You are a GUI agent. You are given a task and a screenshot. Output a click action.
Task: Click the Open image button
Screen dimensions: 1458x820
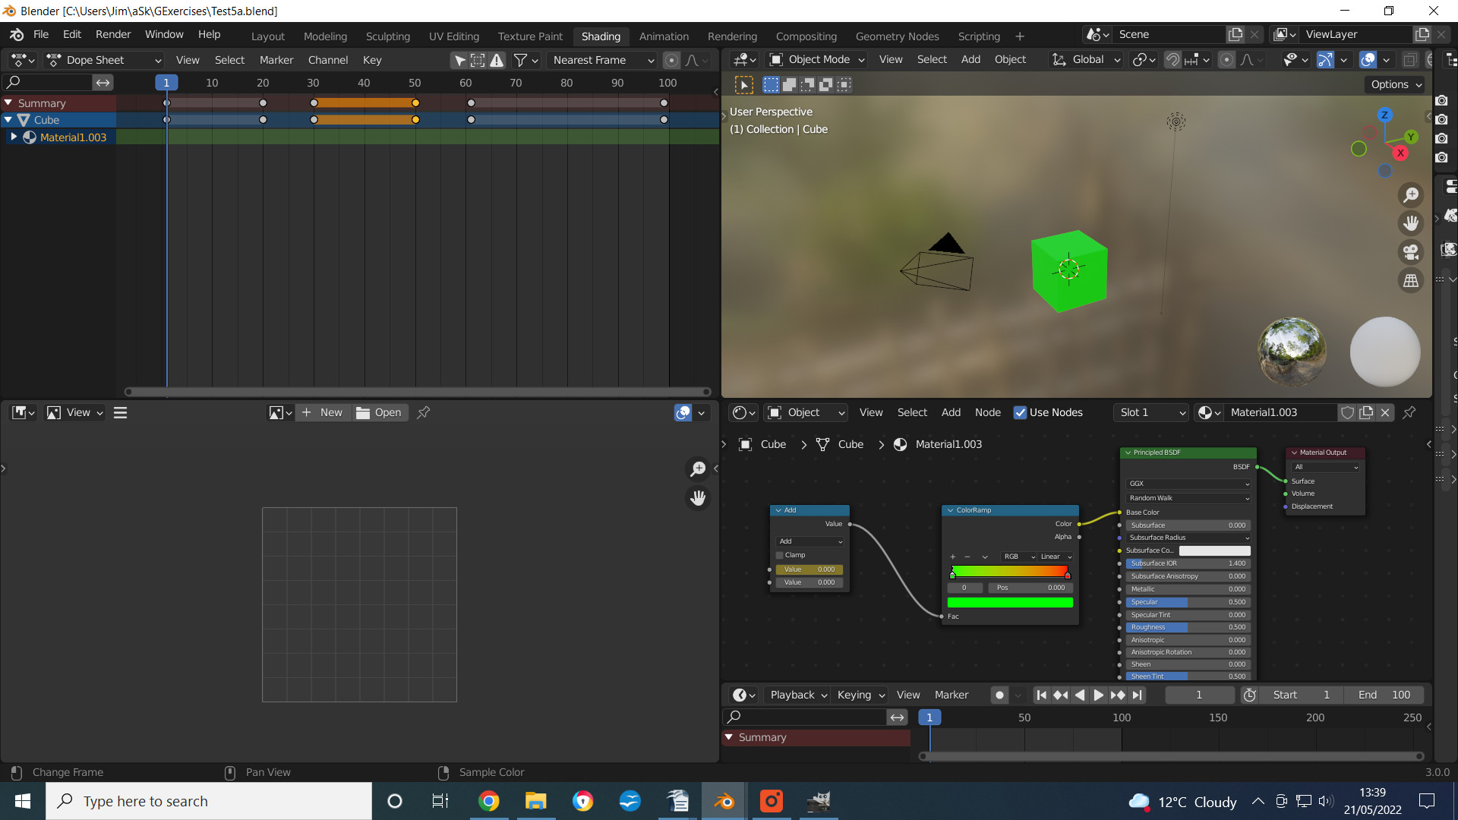coord(379,412)
